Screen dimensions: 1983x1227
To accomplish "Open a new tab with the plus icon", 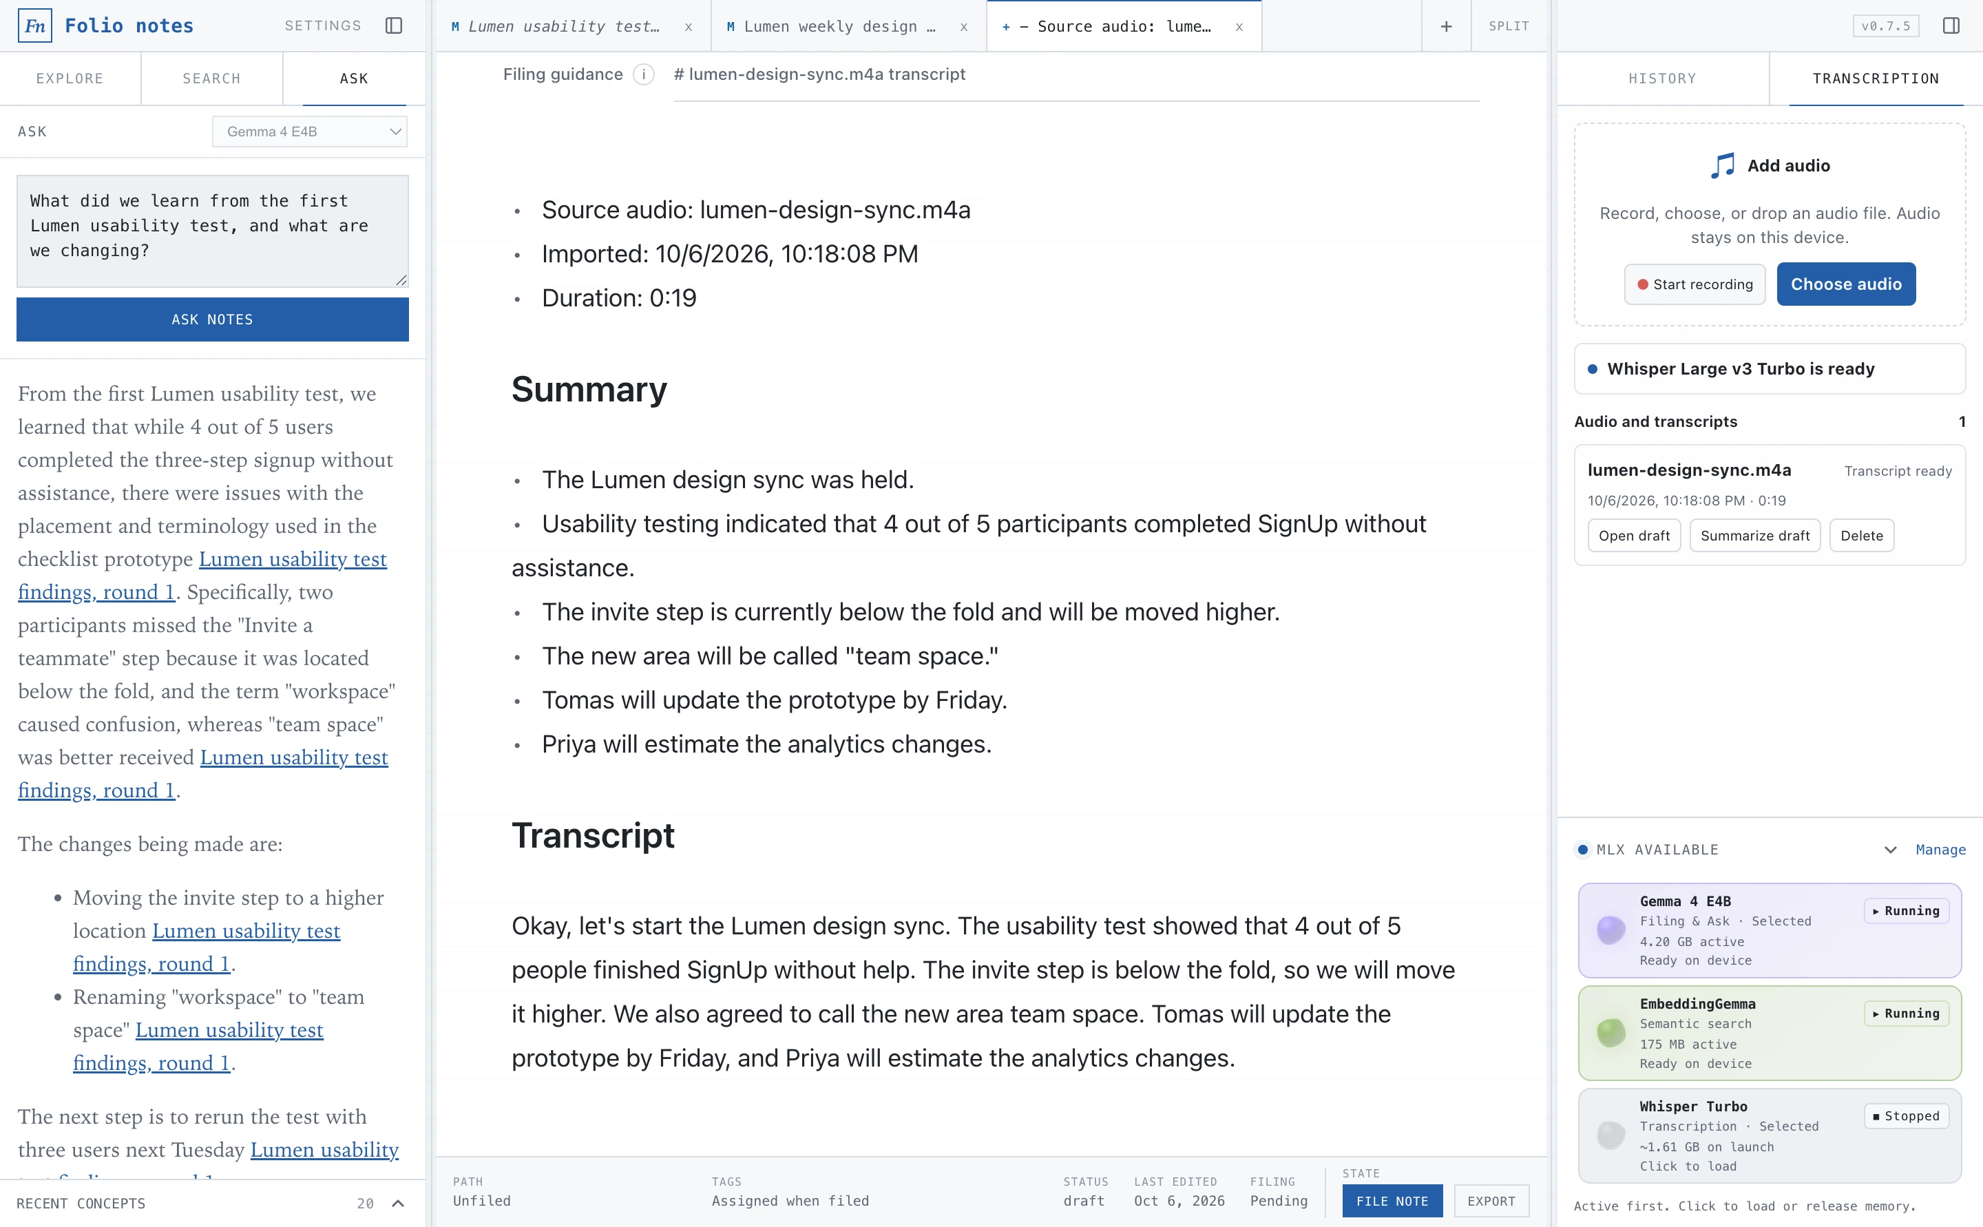I will point(1446,26).
